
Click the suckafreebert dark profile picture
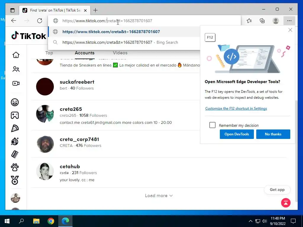click(45, 87)
